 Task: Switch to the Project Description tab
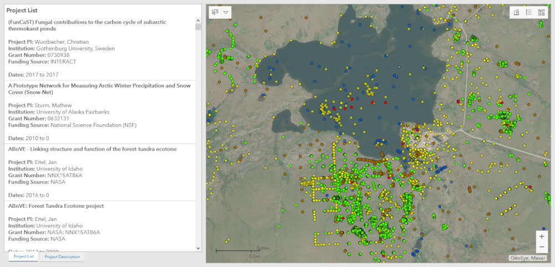click(x=62, y=256)
